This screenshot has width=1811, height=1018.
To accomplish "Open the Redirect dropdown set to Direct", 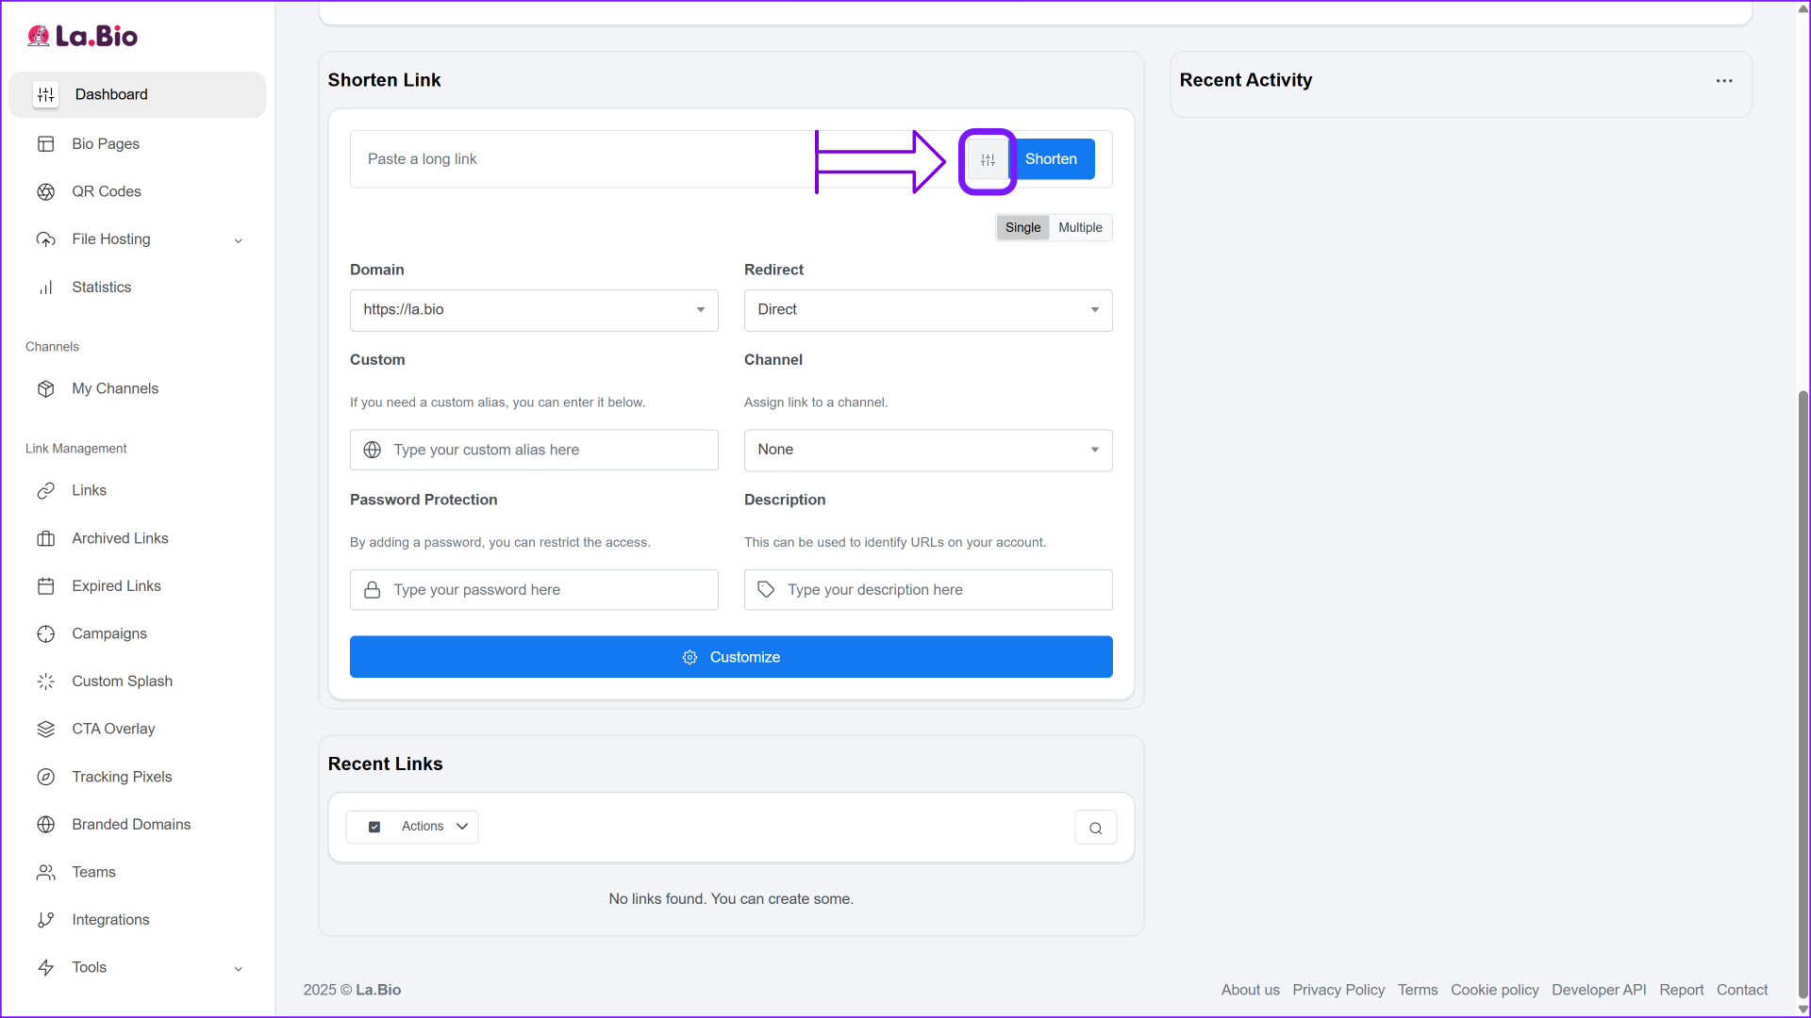I will (927, 310).
